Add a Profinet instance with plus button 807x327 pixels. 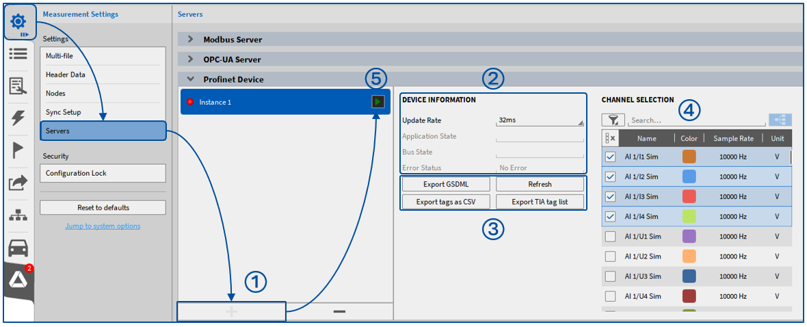click(231, 311)
